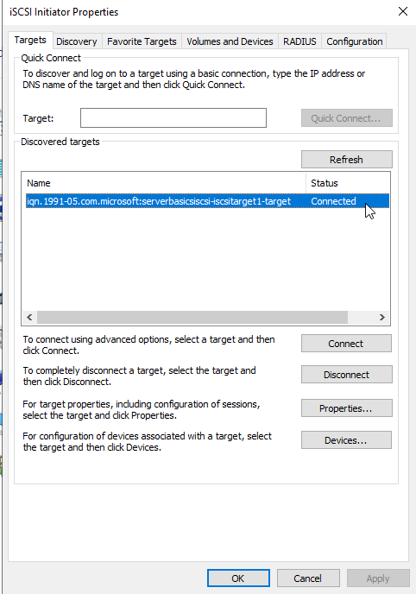This screenshot has height=594, width=416.
Task: Close the dialog with the X icon
Action: point(403,11)
